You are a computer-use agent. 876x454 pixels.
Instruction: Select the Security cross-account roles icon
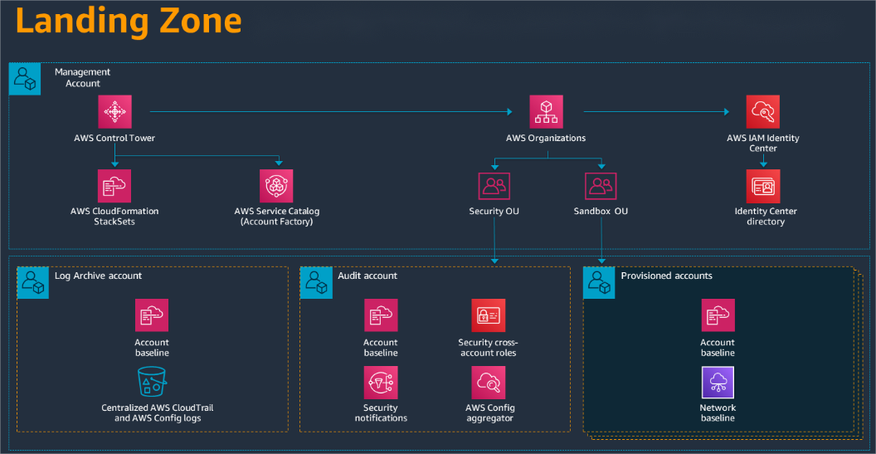[x=488, y=315]
